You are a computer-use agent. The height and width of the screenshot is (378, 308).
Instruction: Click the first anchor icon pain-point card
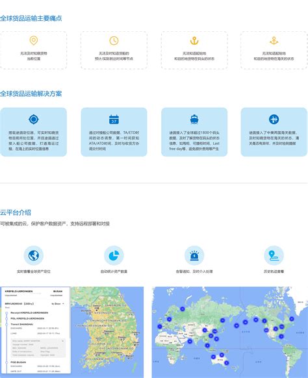(x=194, y=50)
